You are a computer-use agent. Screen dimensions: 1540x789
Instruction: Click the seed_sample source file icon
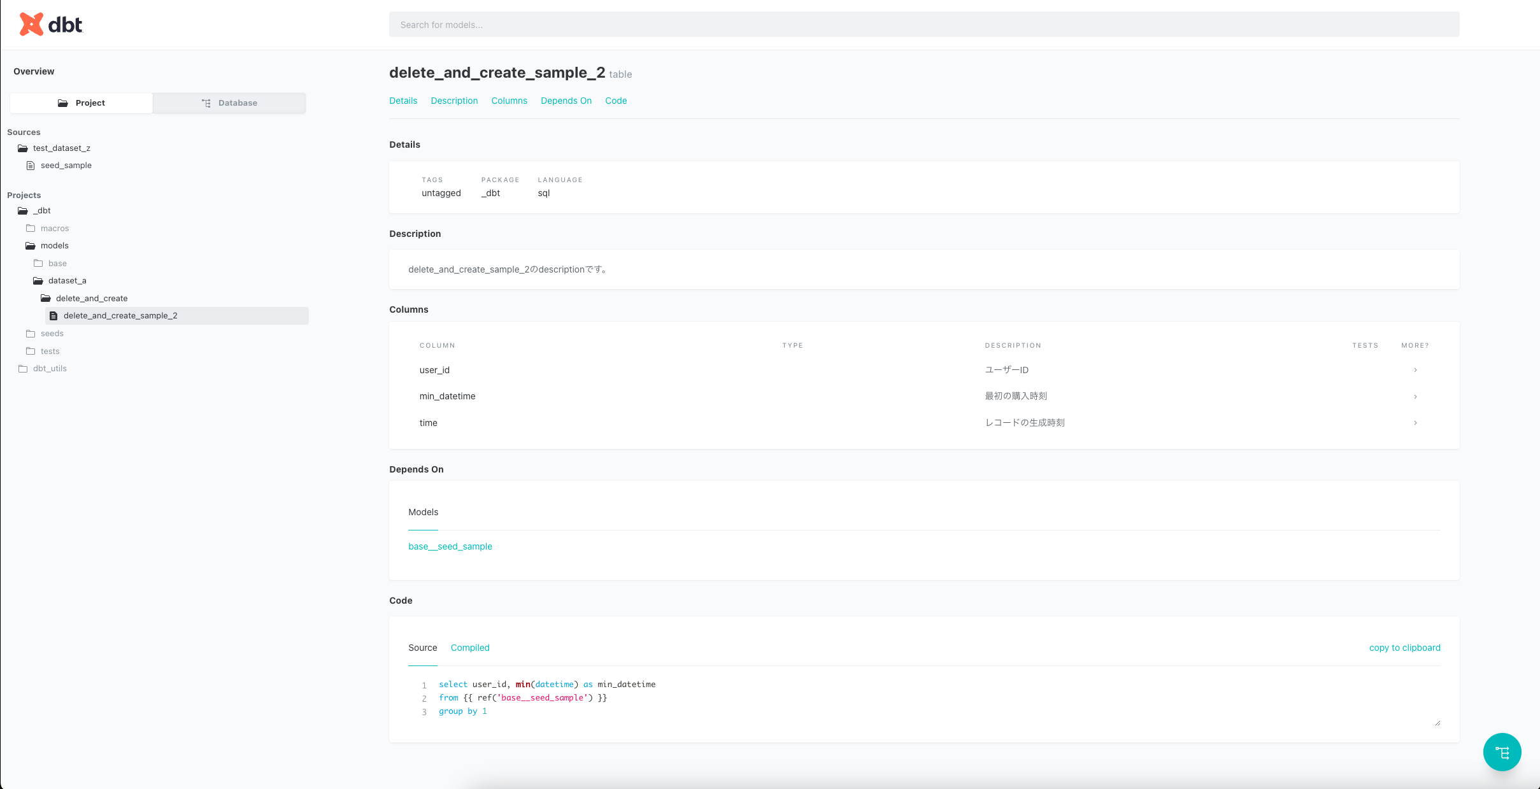point(31,166)
